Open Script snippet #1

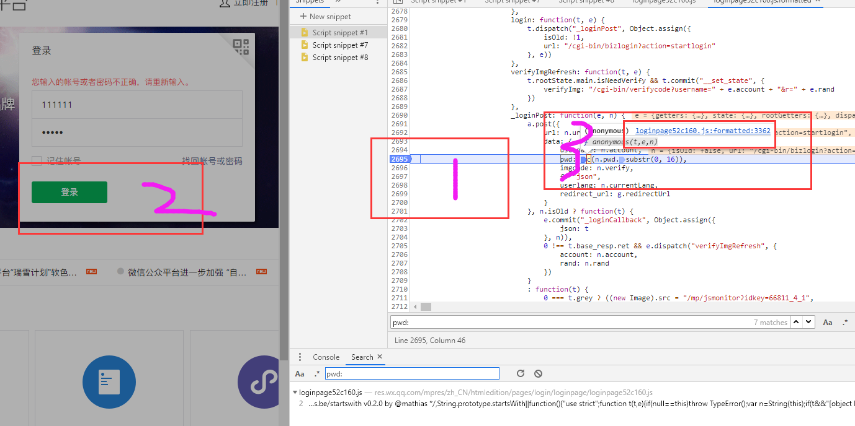[340, 32]
